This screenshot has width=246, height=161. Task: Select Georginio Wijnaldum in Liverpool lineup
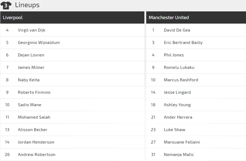[x=39, y=43]
